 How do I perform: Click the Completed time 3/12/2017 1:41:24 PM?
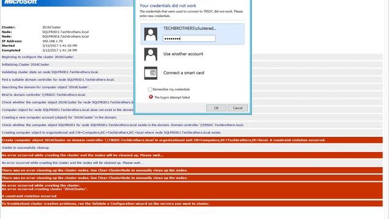60,50
